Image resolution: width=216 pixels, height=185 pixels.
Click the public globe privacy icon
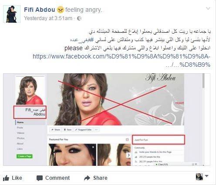tap(79, 18)
